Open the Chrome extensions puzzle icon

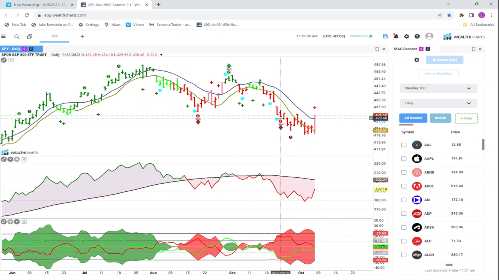point(461,15)
